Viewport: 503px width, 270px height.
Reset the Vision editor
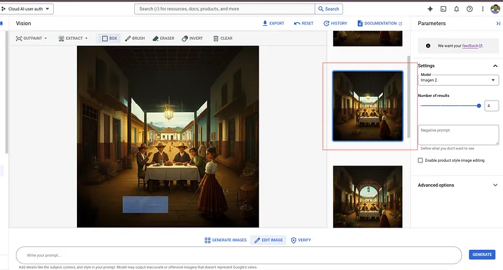coord(303,24)
